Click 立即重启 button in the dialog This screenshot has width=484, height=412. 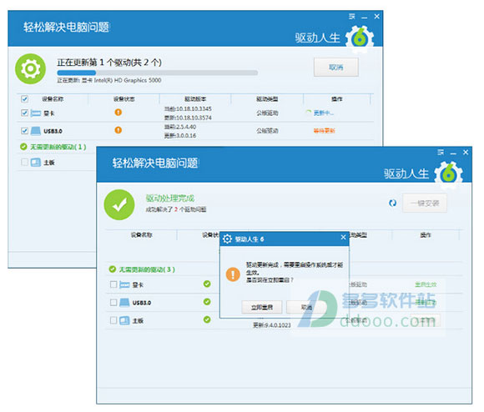[262, 307]
